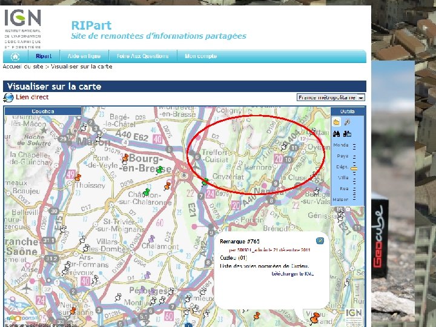Click the Cuzieu (01) text in popup
The image size is (436, 327).
coord(233,258)
